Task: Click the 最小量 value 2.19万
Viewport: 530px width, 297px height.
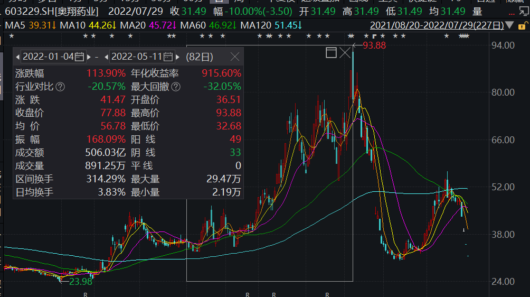Action: point(226,192)
